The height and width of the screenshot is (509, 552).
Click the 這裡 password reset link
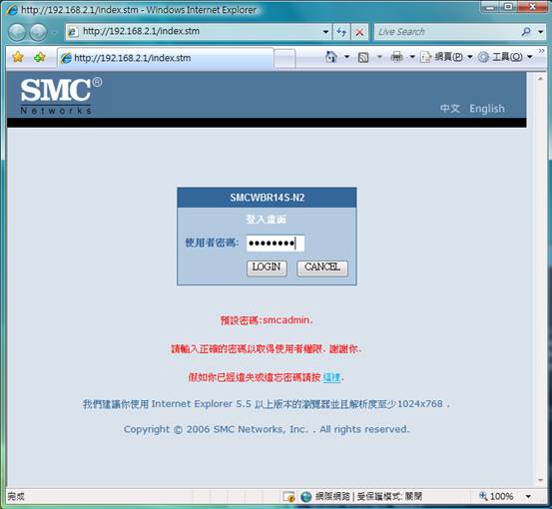click(x=331, y=377)
